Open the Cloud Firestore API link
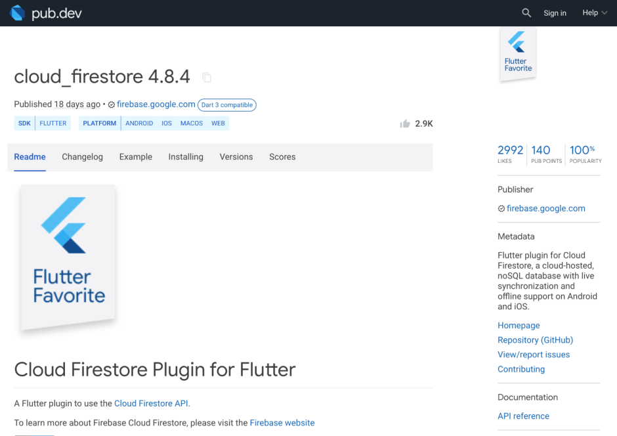The width and height of the screenshot is (617, 436). pyautogui.click(x=152, y=403)
